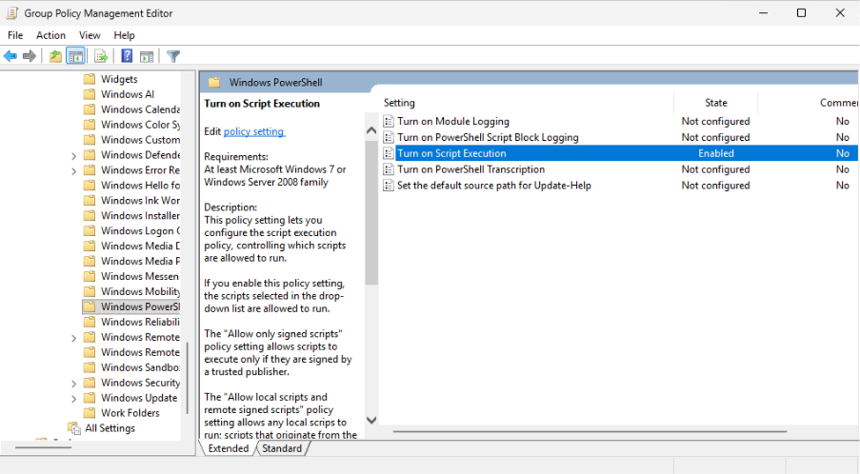
Task: Open the Action menu
Action: (x=50, y=35)
